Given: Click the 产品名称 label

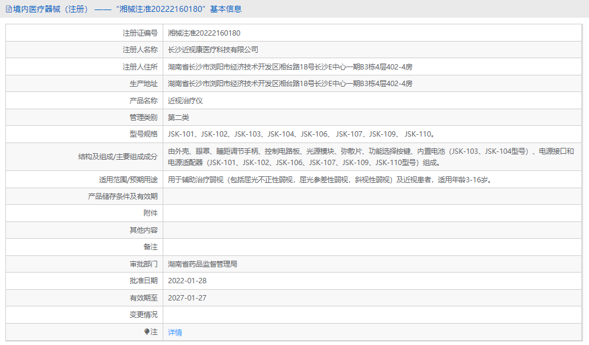Looking at the screenshot, I should (144, 101).
